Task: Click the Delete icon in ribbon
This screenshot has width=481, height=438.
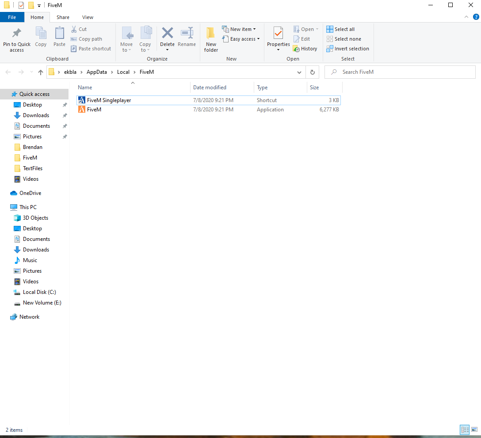Action: click(x=167, y=34)
